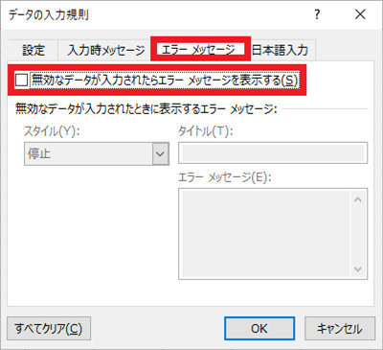
Task: Enable 無効なデータが入力されたらエラー メッセージを表示する checkbox
Action: [21, 81]
